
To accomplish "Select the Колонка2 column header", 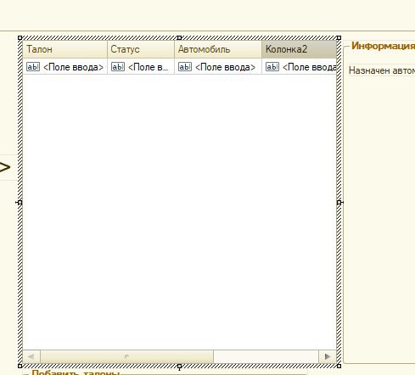I will [x=299, y=49].
